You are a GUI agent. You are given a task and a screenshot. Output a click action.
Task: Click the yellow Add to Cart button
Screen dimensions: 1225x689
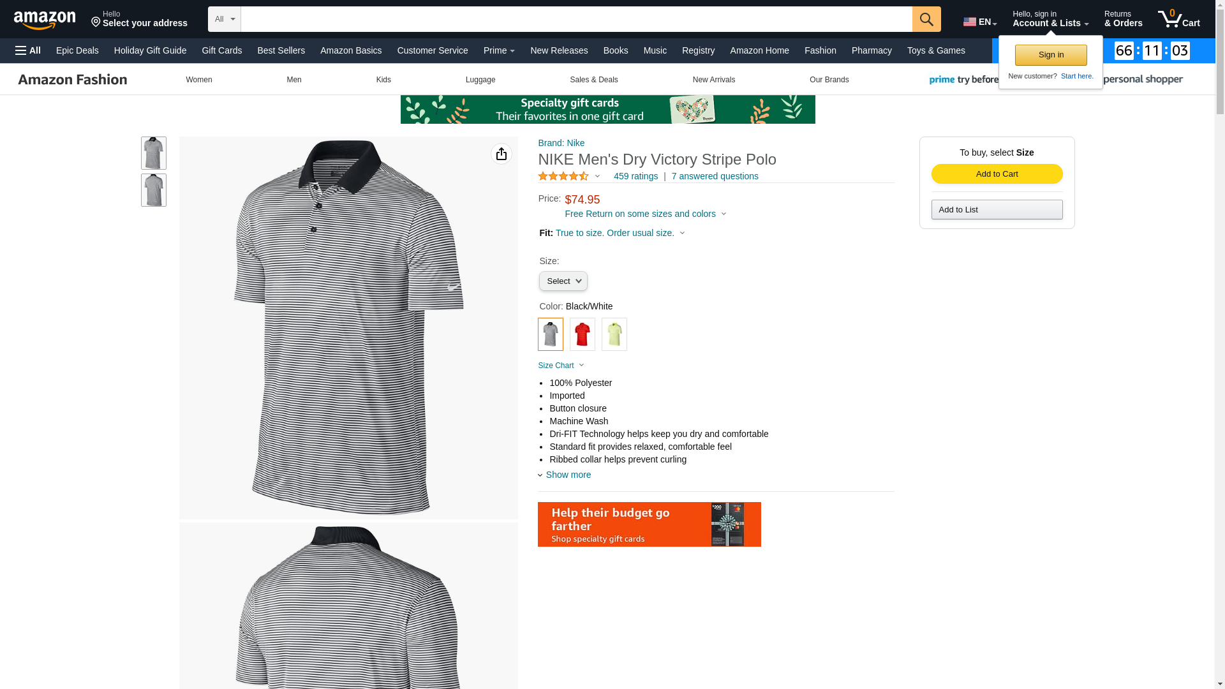coord(997,174)
